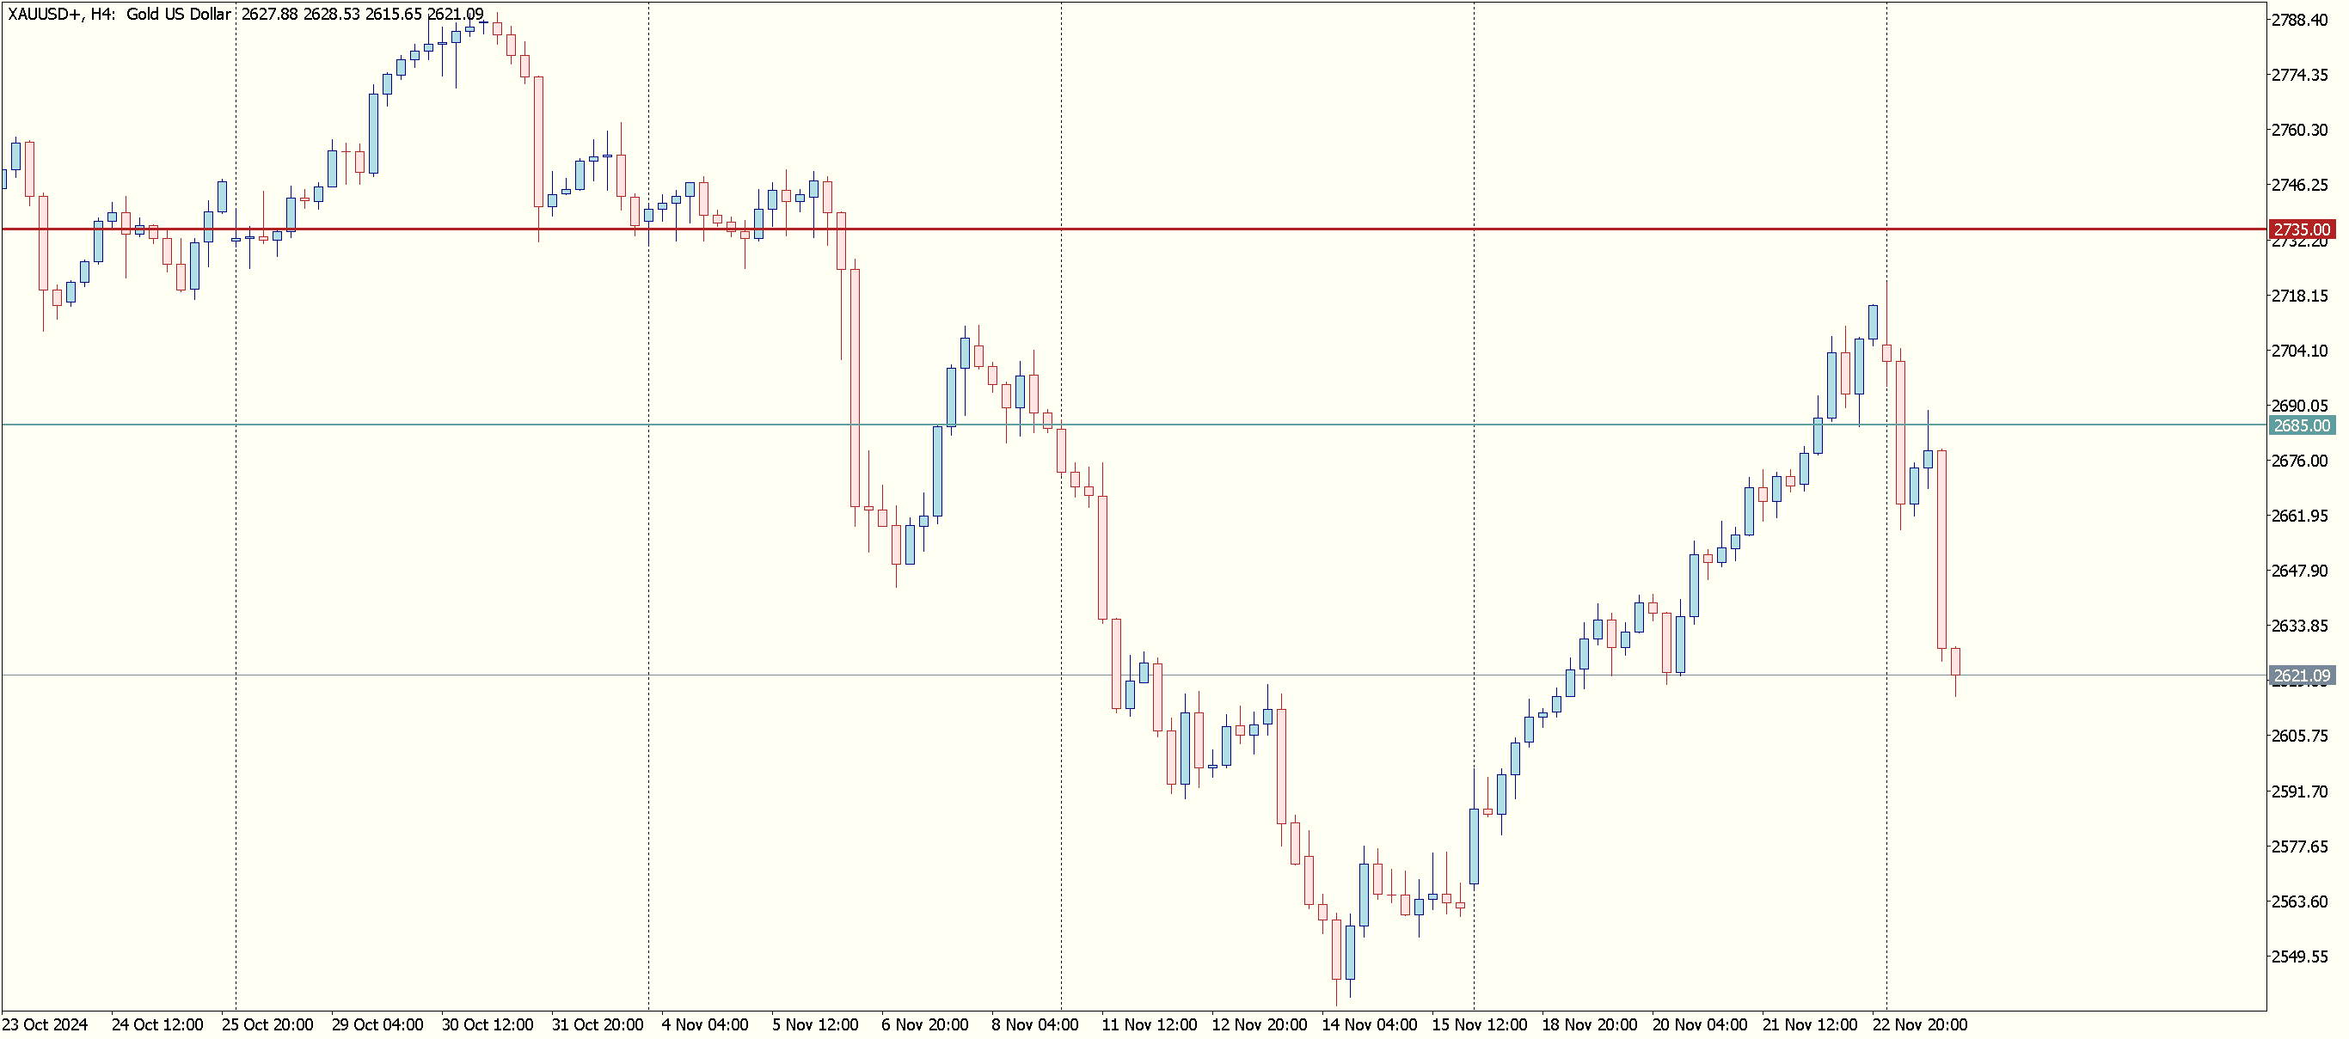This screenshot has width=2349, height=1039.
Task: Click the 2549.55 price scale label
Action: [2298, 957]
